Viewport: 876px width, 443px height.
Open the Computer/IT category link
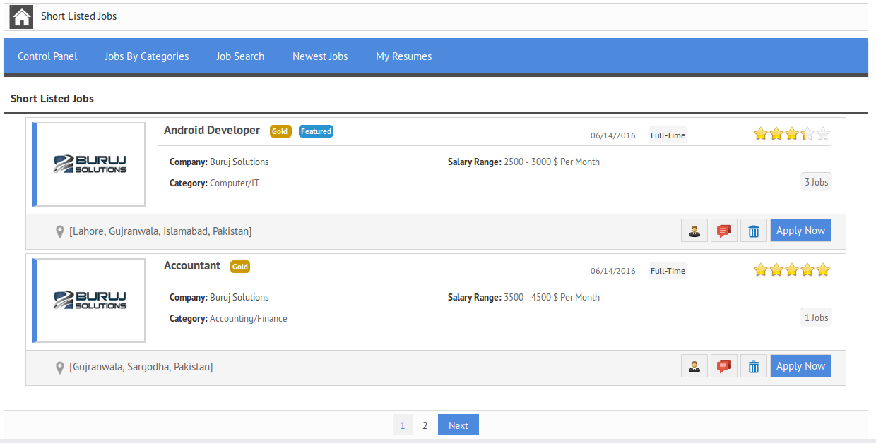[x=235, y=183]
